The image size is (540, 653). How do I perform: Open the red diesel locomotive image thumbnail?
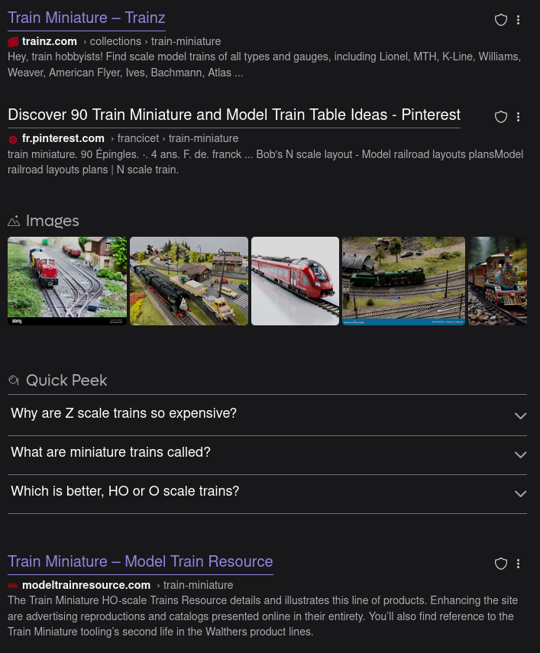click(67, 281)
